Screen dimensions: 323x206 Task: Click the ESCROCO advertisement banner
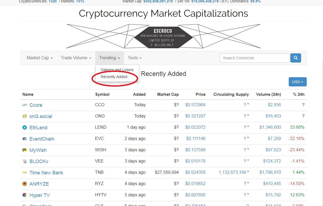tap(163, 36)
